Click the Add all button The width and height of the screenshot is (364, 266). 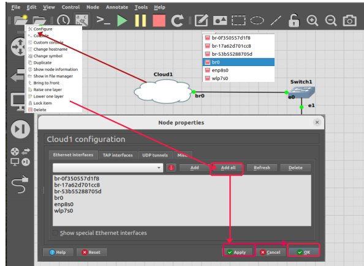tap(228, 168)
